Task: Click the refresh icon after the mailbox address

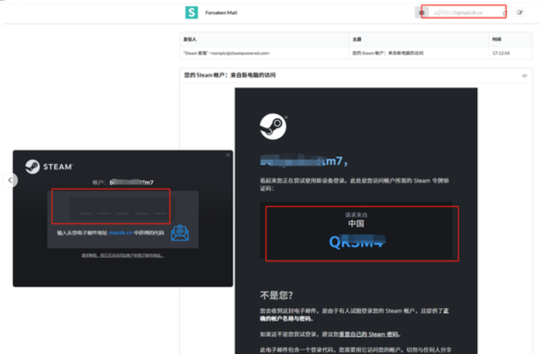Action: 504,13
